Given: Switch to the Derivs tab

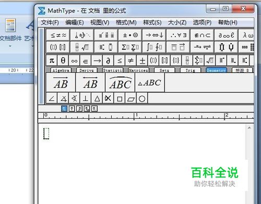Looking at the screenshot, I should point(87,70).
